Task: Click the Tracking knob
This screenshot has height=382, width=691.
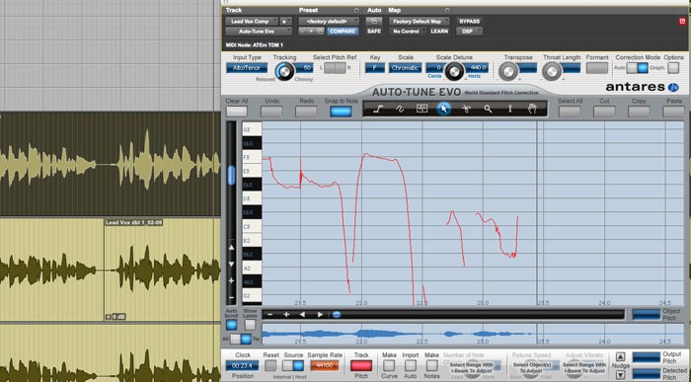Action: click(x=284, y=71)
